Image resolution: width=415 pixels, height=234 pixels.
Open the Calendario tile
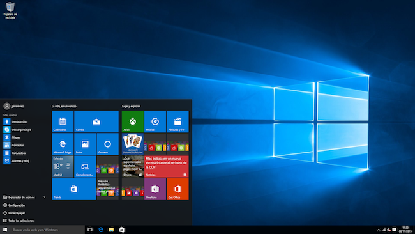tap(63, 121)
